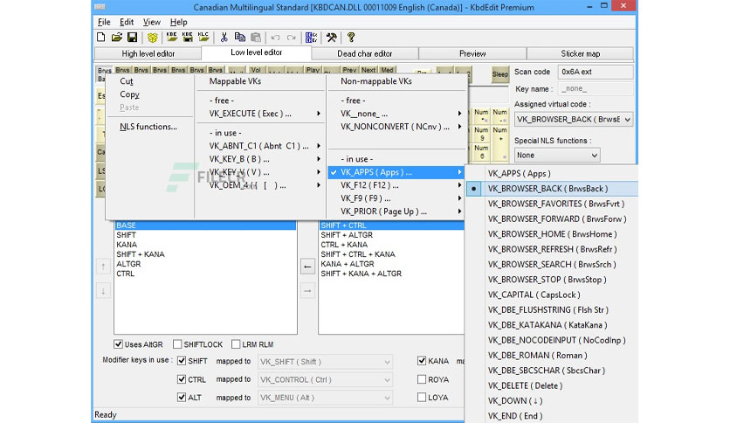Click the Play key on the keyboard
Image resolution: width=730 pixels, height=423 pixels.
(313, 70)
